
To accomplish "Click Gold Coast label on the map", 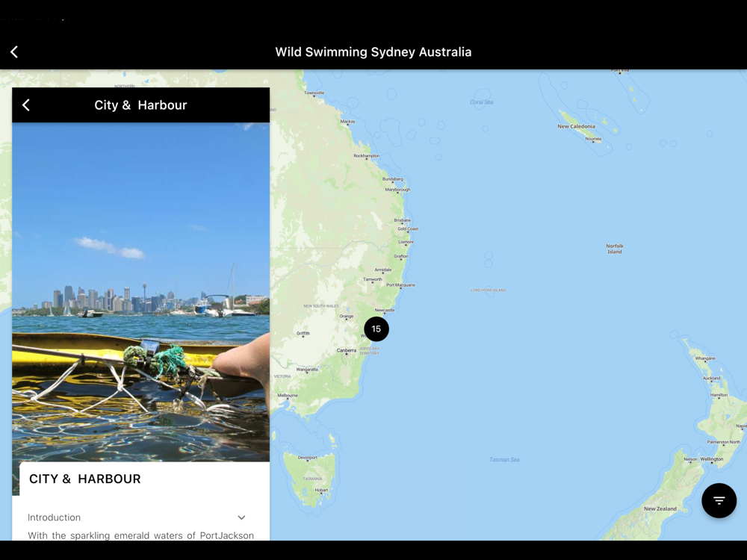I will point(408,228).
